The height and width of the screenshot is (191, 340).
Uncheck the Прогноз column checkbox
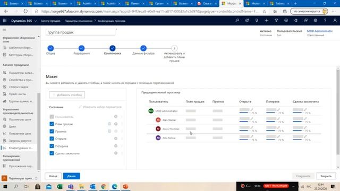point(52,131)
